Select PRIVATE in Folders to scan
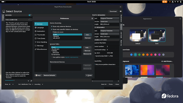Viewport: 183px width, 103px height. coord(67,36)
